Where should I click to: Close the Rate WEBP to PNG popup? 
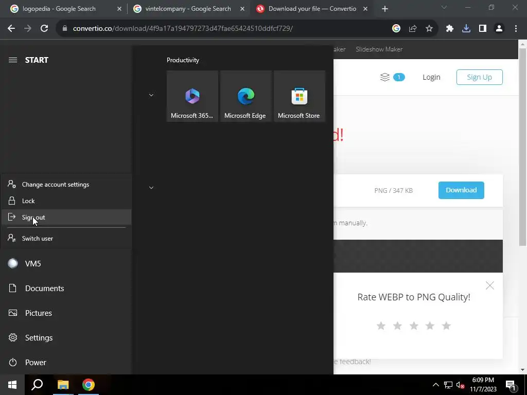(490, 285)
